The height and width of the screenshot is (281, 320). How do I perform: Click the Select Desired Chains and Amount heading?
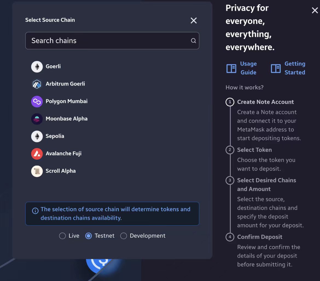pyautogui.click(x=267, y=185)
